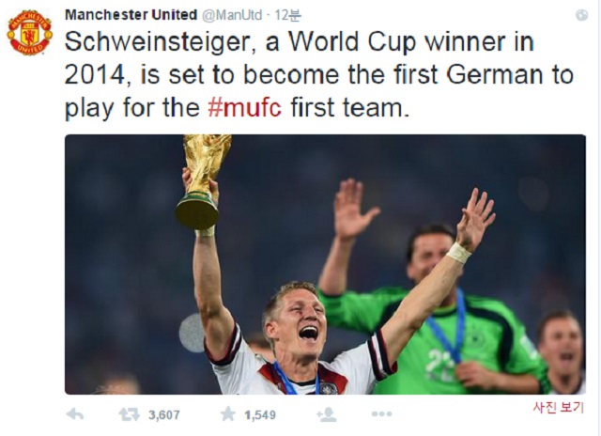
Task: Open the Manchester United profile name
Action: [131, 14]
